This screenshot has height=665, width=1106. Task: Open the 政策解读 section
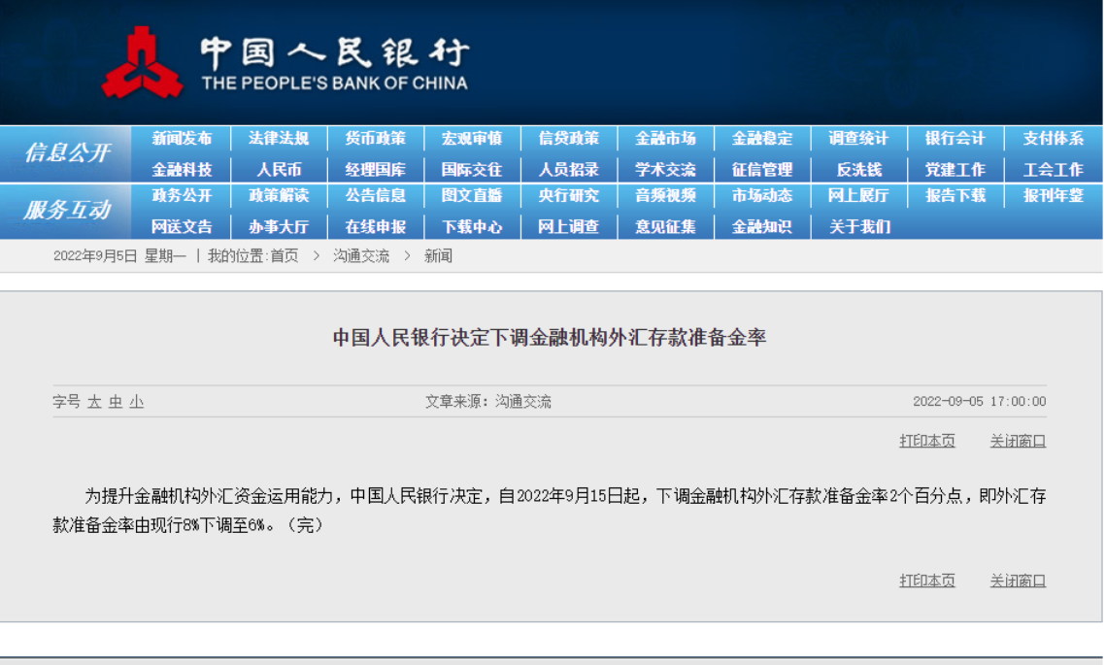279,195
